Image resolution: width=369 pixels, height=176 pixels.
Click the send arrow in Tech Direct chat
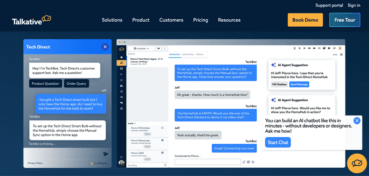pyautogui.click(x=106, y=154)
